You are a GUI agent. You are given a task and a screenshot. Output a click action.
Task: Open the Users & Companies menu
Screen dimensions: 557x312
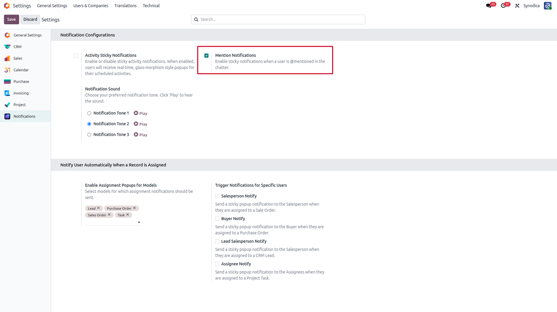tap(91, 6)
